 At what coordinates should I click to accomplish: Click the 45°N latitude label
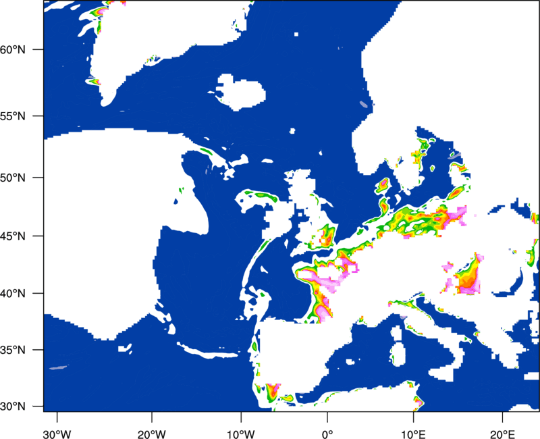click(x=13, y=236)
